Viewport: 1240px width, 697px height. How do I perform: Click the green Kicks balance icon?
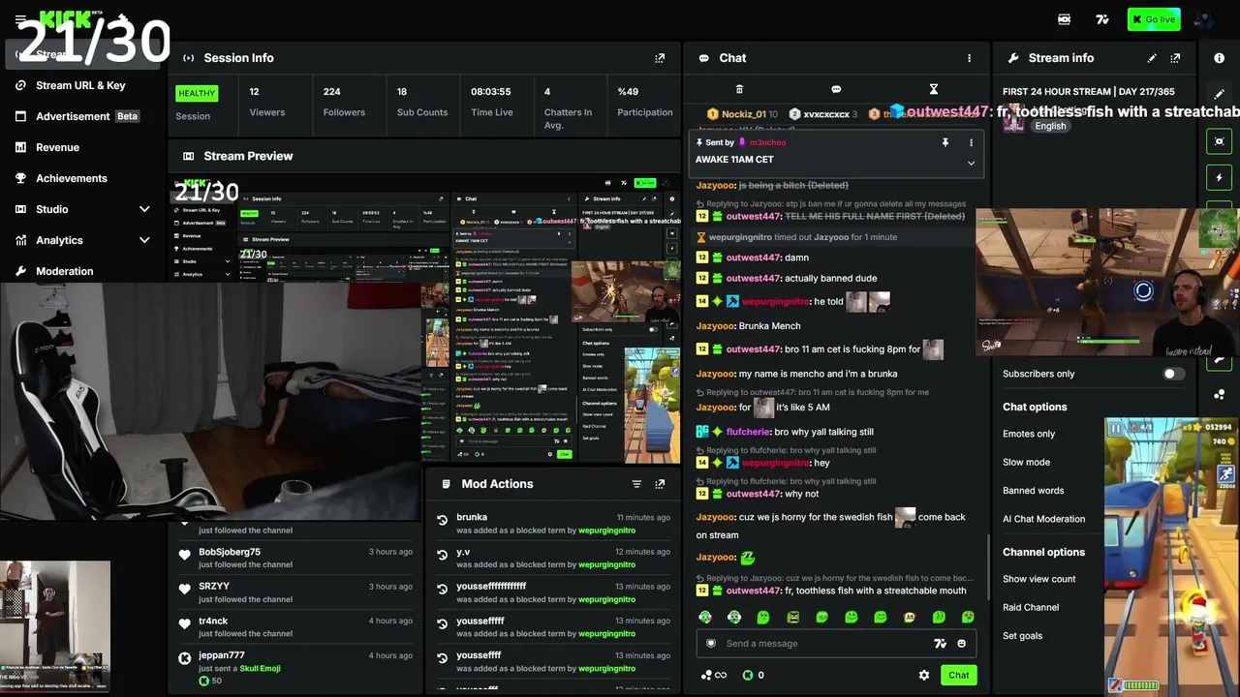pos(747,675)
